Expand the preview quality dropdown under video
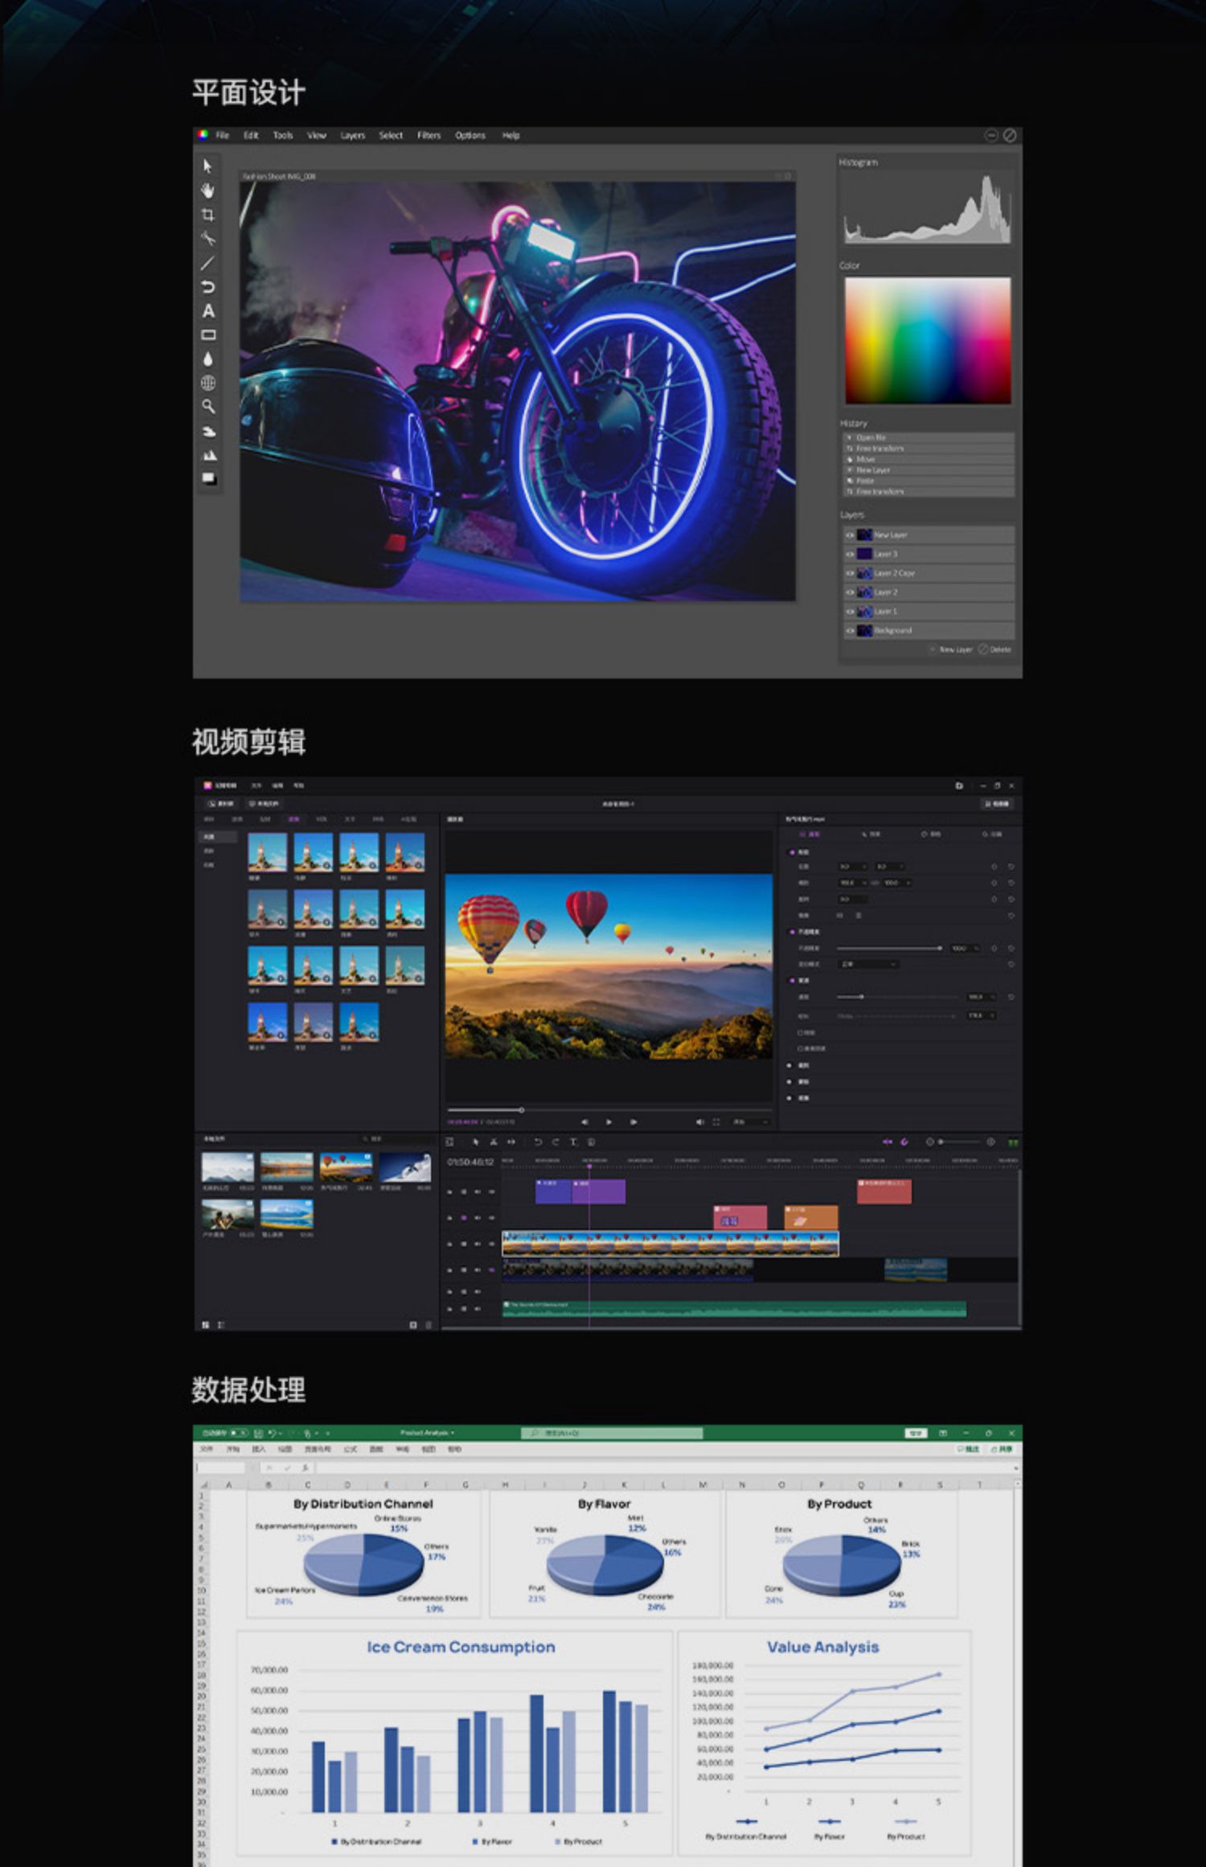The width and height of the screenshot is (1206, 1867). [750, 1122]
